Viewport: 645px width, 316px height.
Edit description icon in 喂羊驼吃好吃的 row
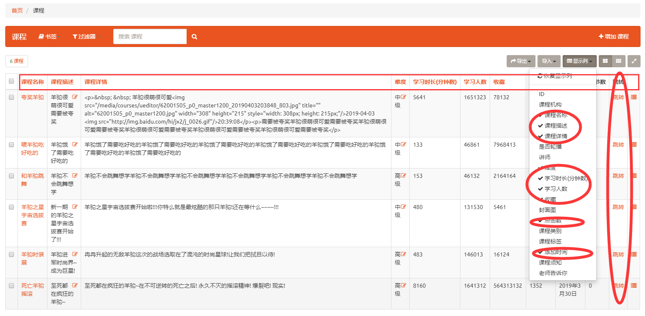point(75,145)
